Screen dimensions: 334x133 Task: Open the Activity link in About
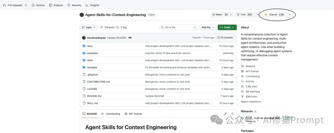[x=248, y=81]
